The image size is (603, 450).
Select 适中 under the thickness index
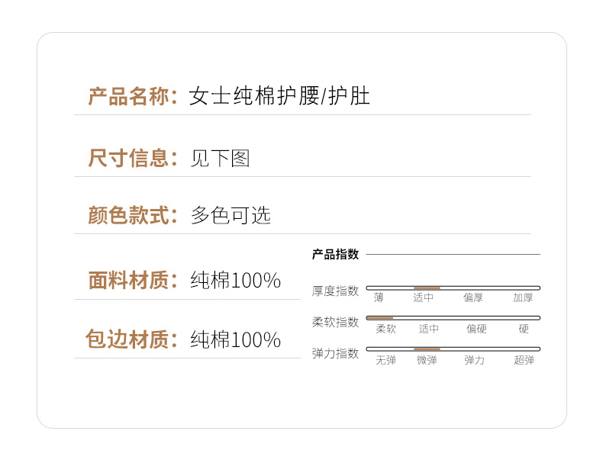(x=424, y=297)
